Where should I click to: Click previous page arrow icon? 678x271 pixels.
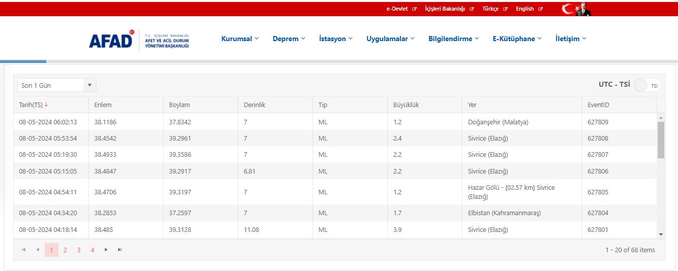38,250
